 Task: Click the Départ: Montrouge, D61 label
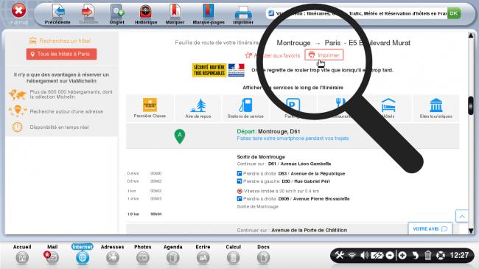(268, 131)
